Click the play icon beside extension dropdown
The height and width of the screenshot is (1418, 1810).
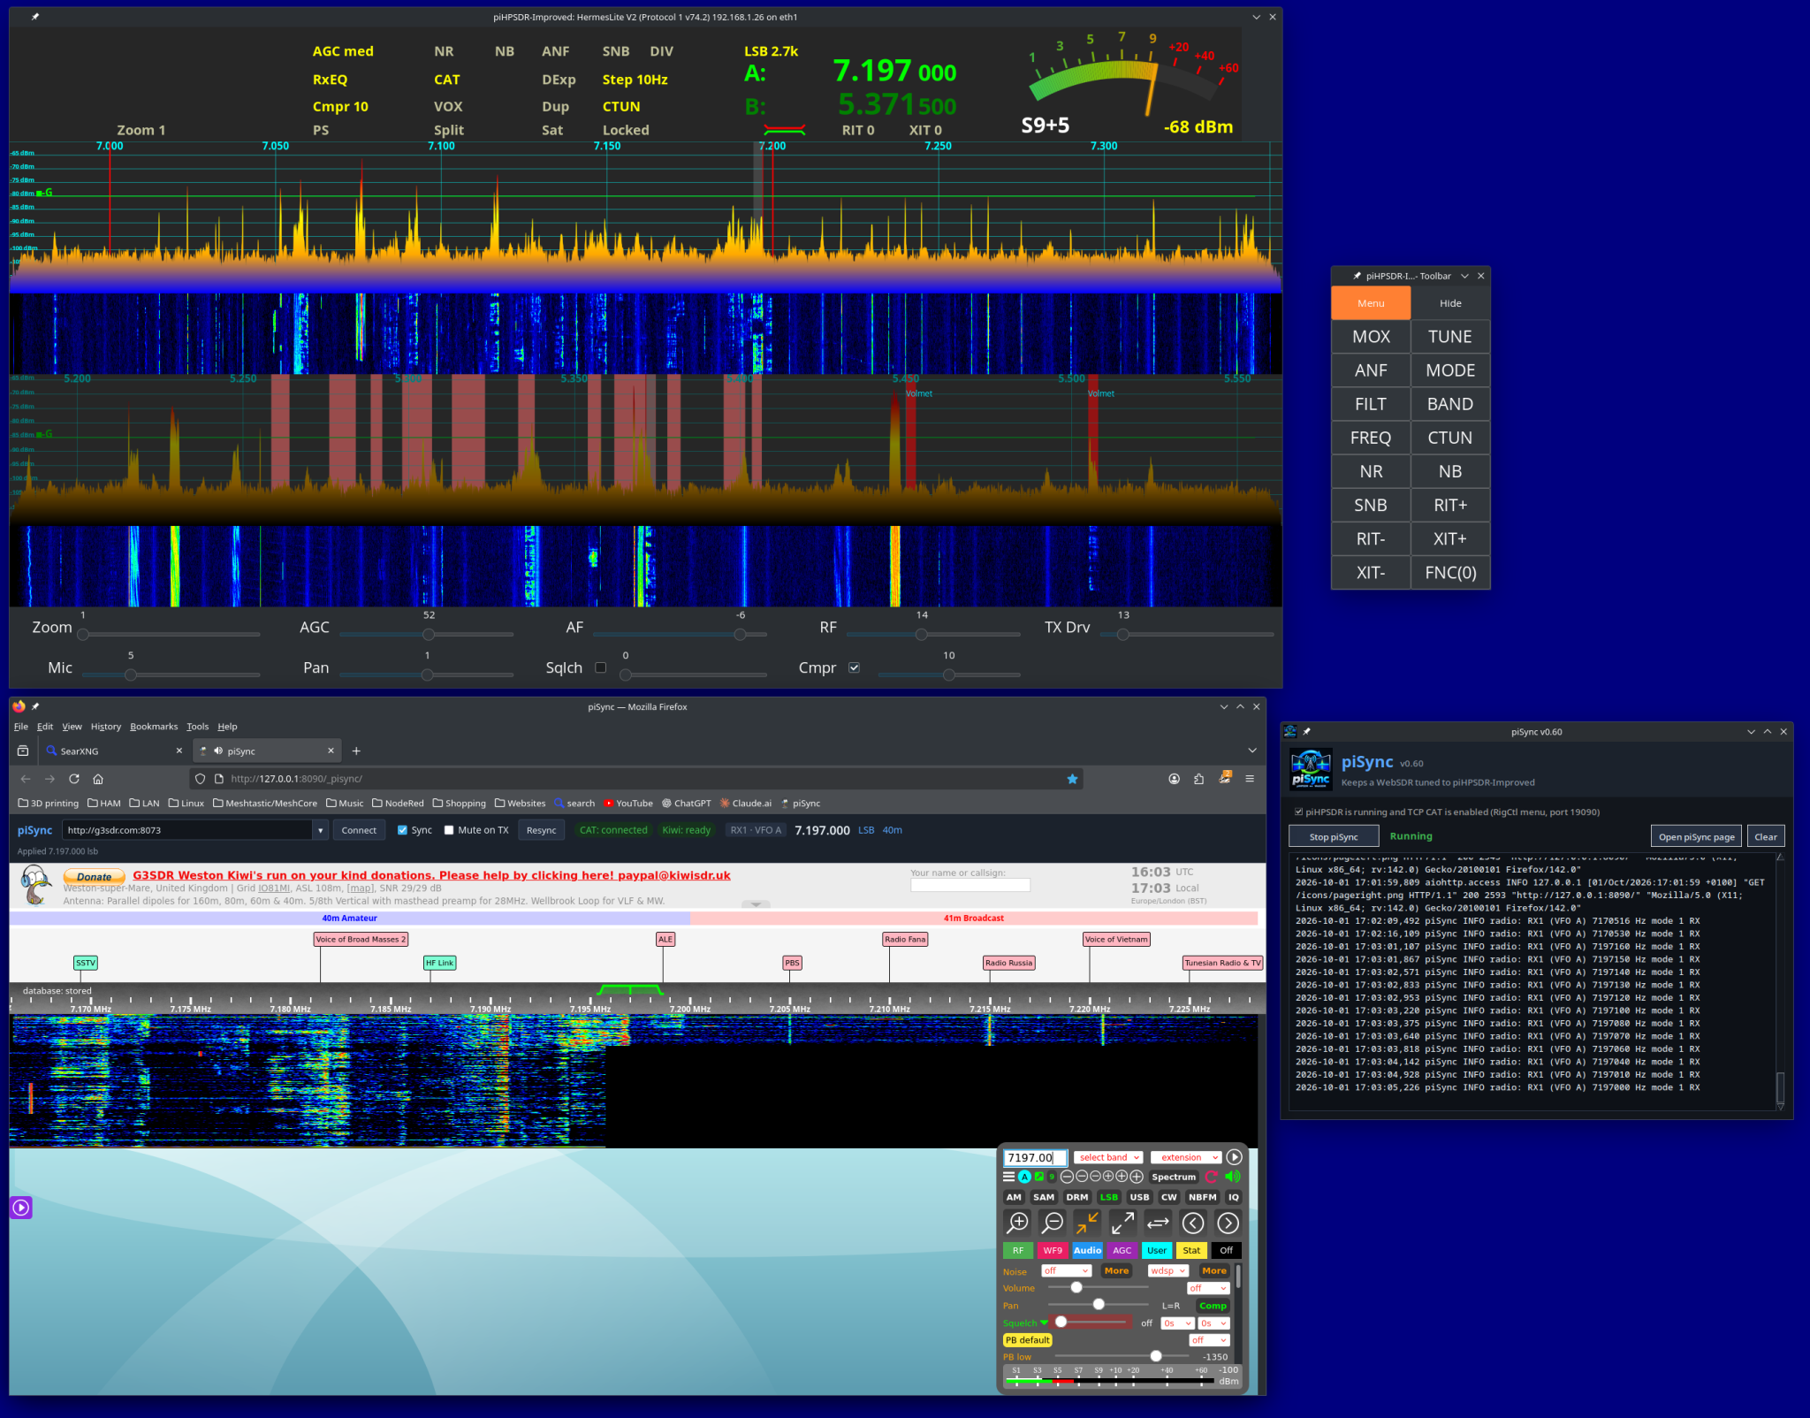[x=1235, y=1157]
